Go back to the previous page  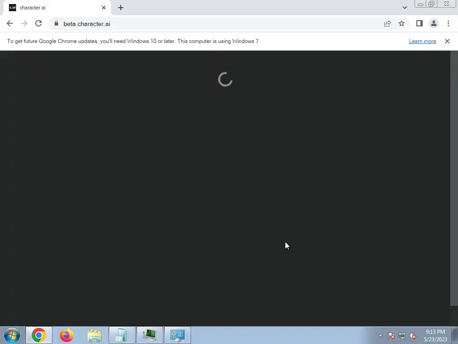[10, 24]
